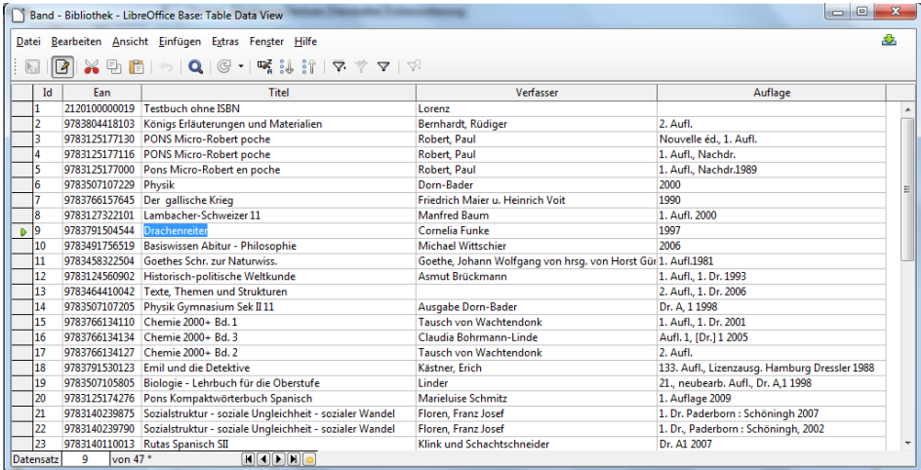Open the Extras menu
This screenshot has width=921, height=470.
[x=225, y=42]
